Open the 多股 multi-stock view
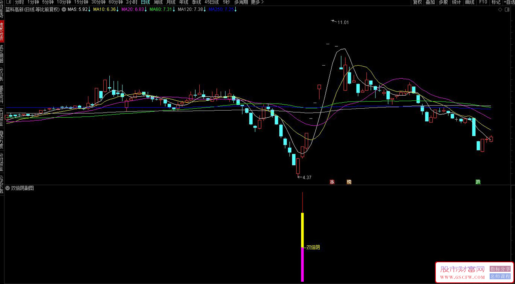The height and width of the screenshot is (284, 515). (443, 2)
